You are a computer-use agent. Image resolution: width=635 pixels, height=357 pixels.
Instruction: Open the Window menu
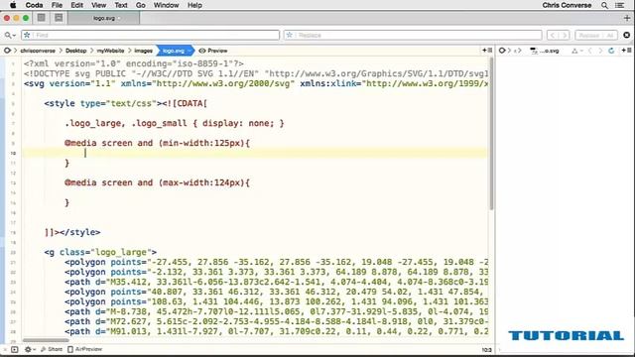[166, 5]
